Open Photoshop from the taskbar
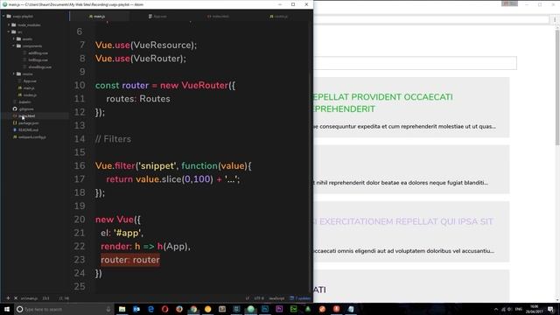This screenshot has height=315, width=560. 265,309
